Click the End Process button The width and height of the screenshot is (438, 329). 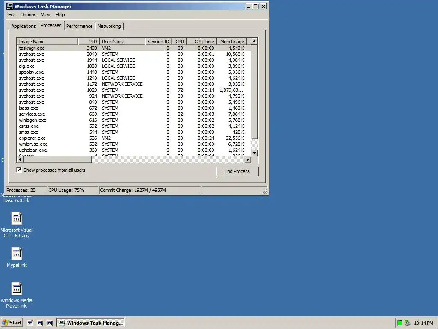pos(237,171)
